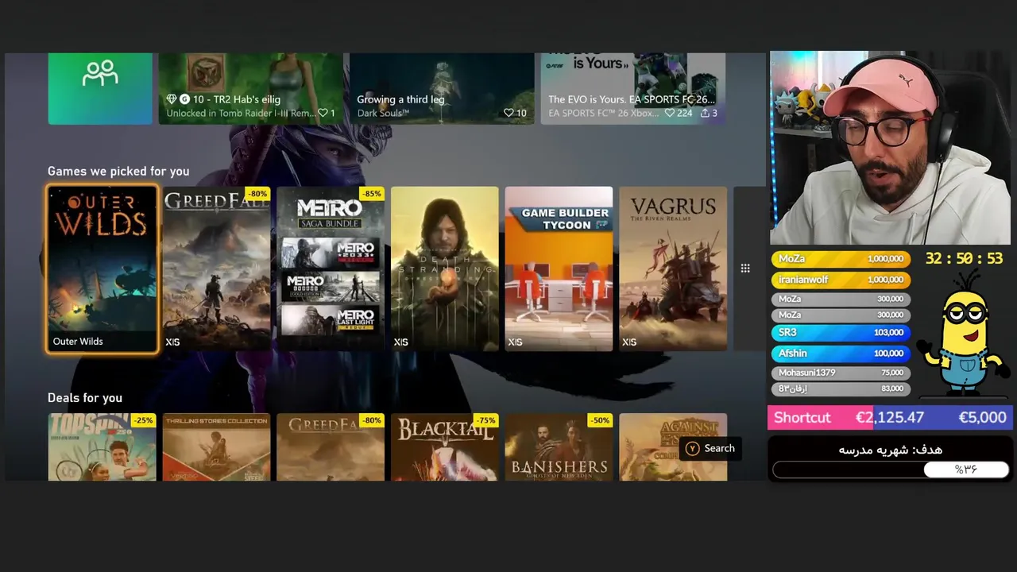The image size is (1017, 572).
Task: Click the Afshin 100,000 donor row
Action: click(x=841, y=354)
